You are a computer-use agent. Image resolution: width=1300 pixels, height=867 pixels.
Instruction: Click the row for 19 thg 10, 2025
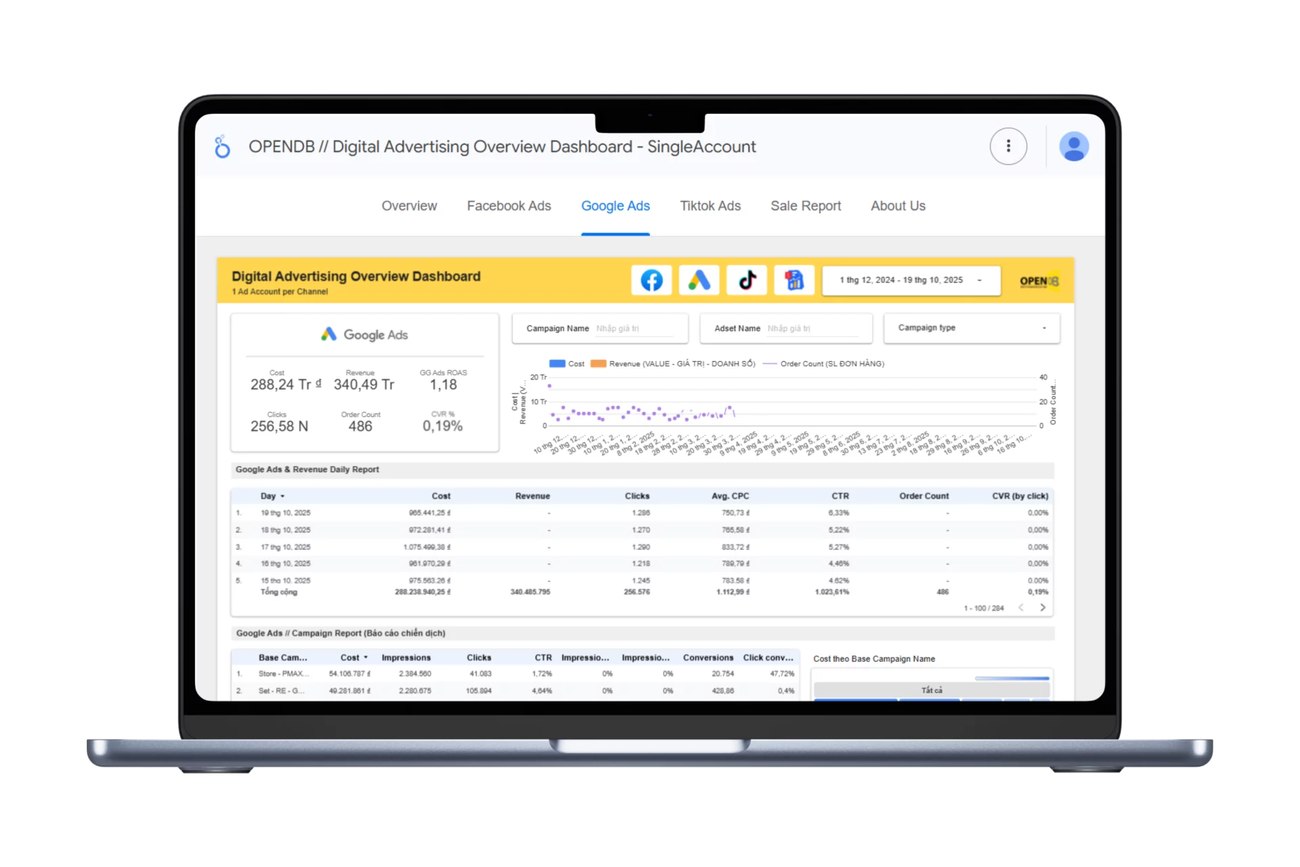pos(642,513)
